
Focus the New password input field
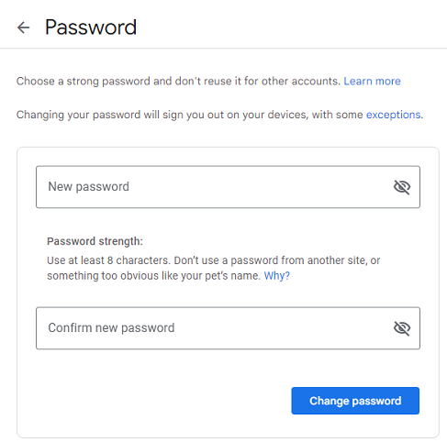tap(228, 187)
